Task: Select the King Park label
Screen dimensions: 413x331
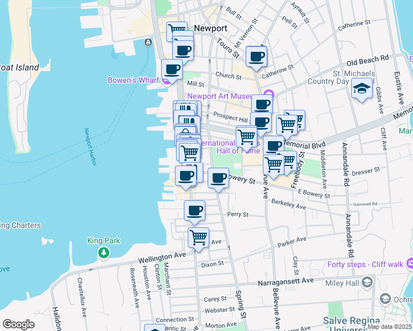Action: 104,241
